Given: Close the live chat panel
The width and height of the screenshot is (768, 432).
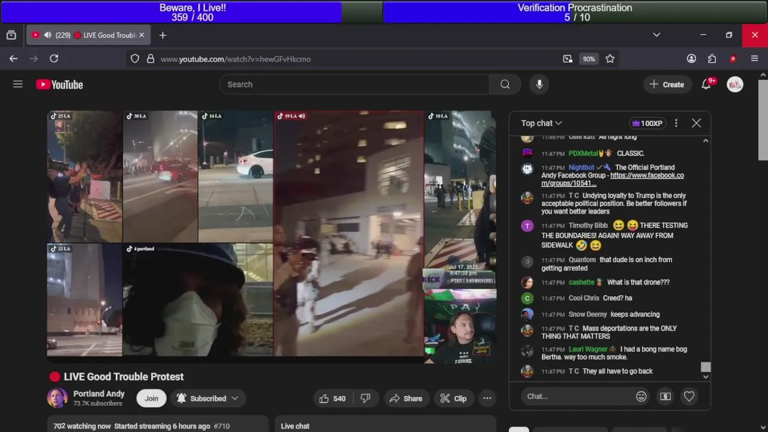Looking at the screenshot, I should pyautogui.click(x=696, y=123).
